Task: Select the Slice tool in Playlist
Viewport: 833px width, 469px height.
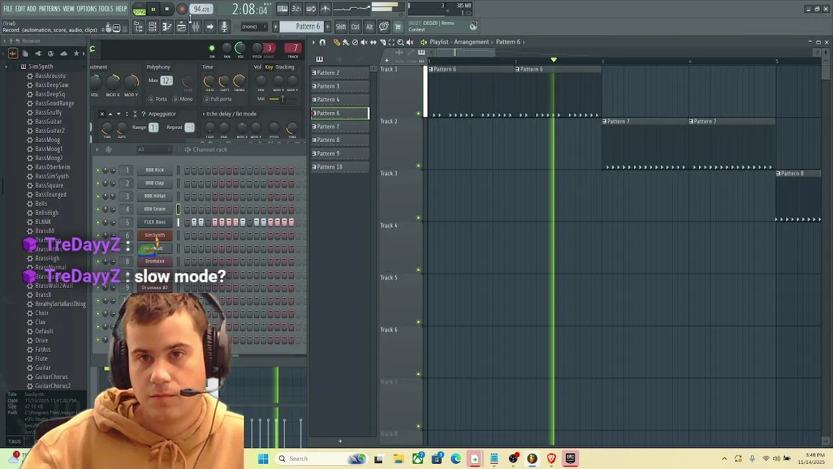Action: [382, 42]
